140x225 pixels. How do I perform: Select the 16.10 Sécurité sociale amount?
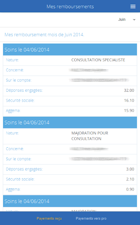click(129, 101)
